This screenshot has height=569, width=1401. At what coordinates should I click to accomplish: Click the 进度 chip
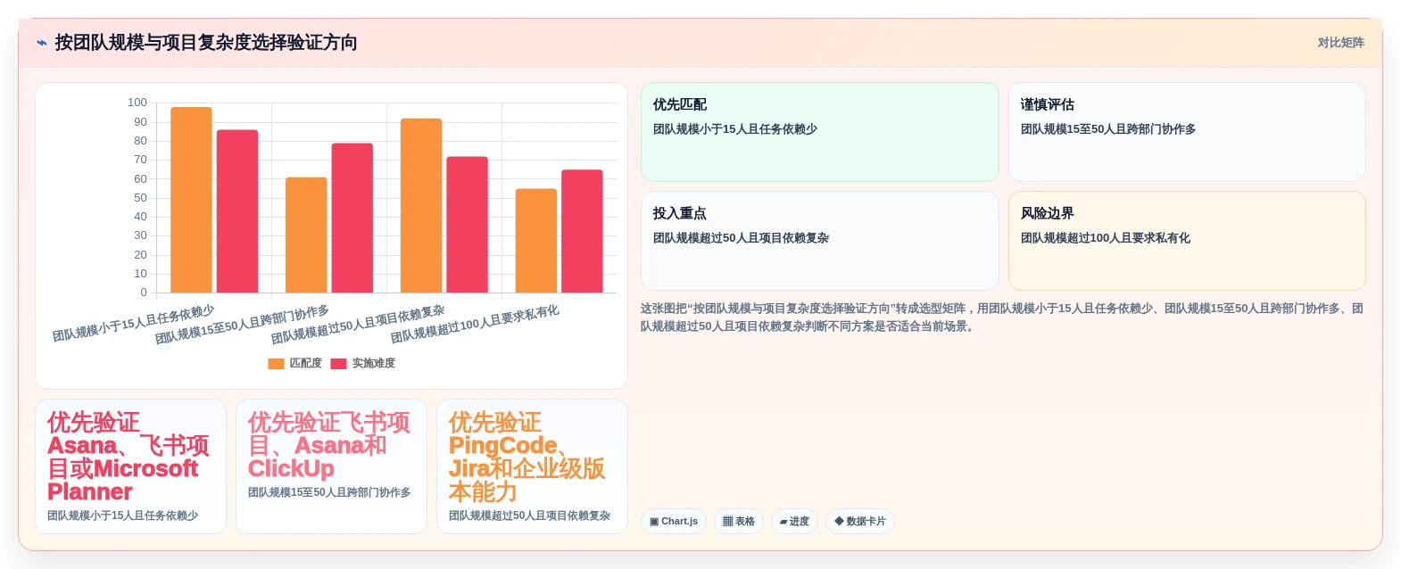click(794, 522)
